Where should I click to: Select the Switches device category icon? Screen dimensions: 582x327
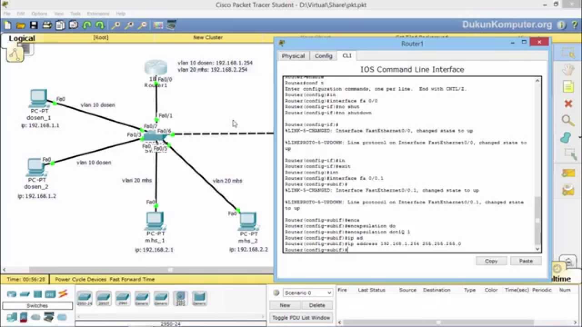tap(25, 294)
